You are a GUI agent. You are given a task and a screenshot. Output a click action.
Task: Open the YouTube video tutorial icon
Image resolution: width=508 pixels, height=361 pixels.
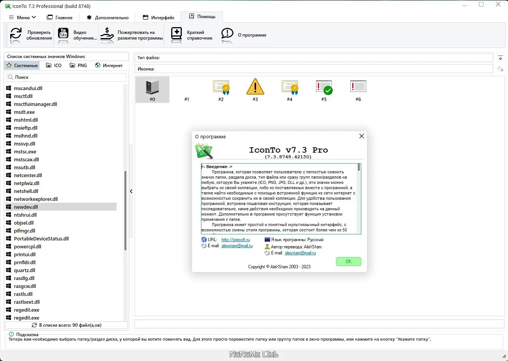point(63,34)
